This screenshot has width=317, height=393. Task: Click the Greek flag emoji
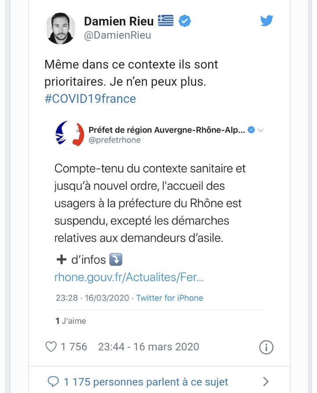tap(166, 20)
